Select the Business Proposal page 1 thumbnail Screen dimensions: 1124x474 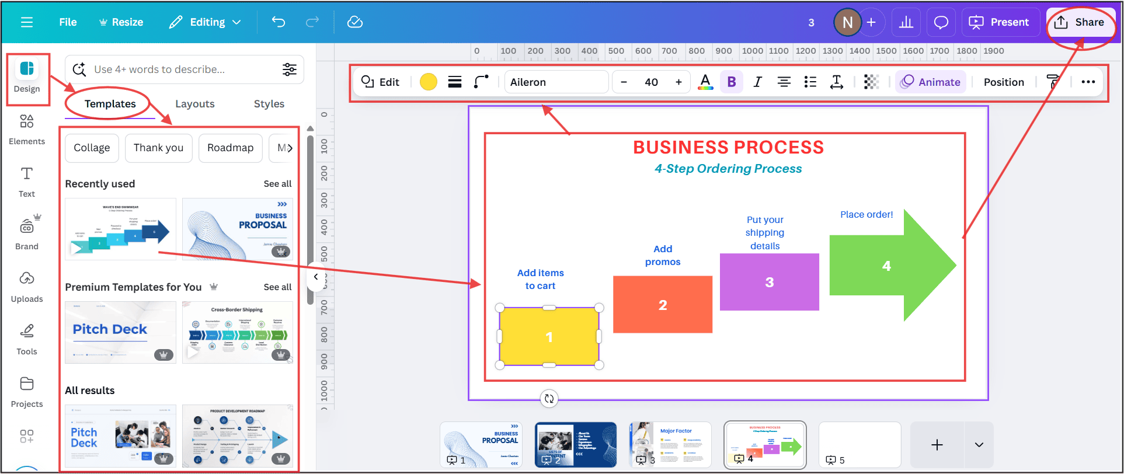(481, 445)
